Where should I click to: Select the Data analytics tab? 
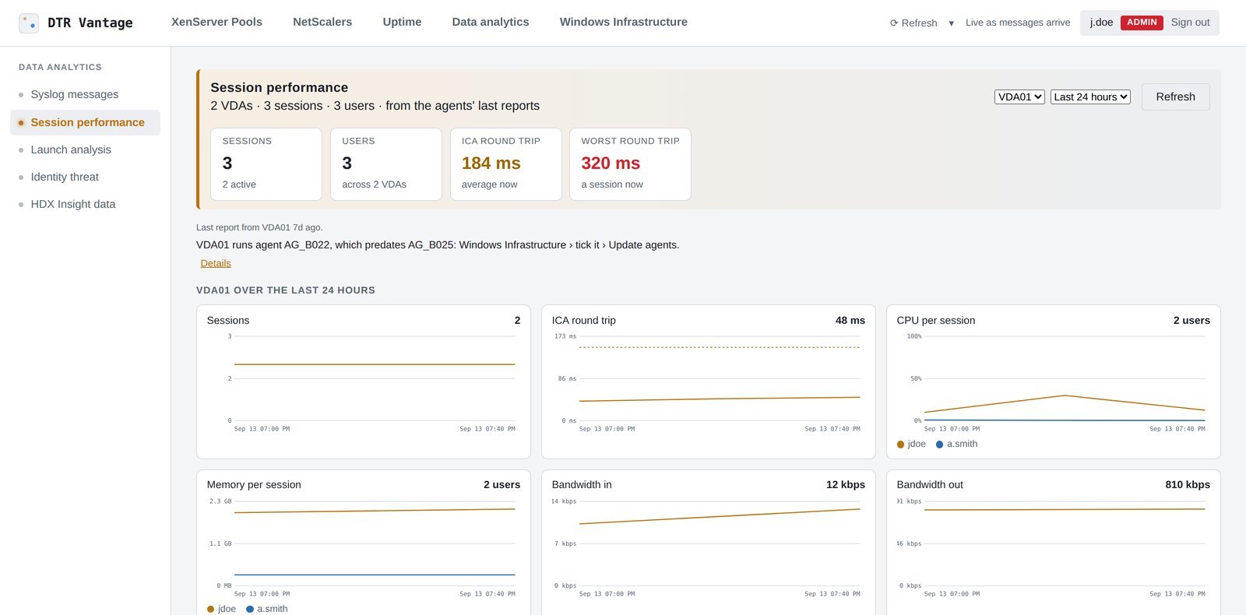click(491, 22)
